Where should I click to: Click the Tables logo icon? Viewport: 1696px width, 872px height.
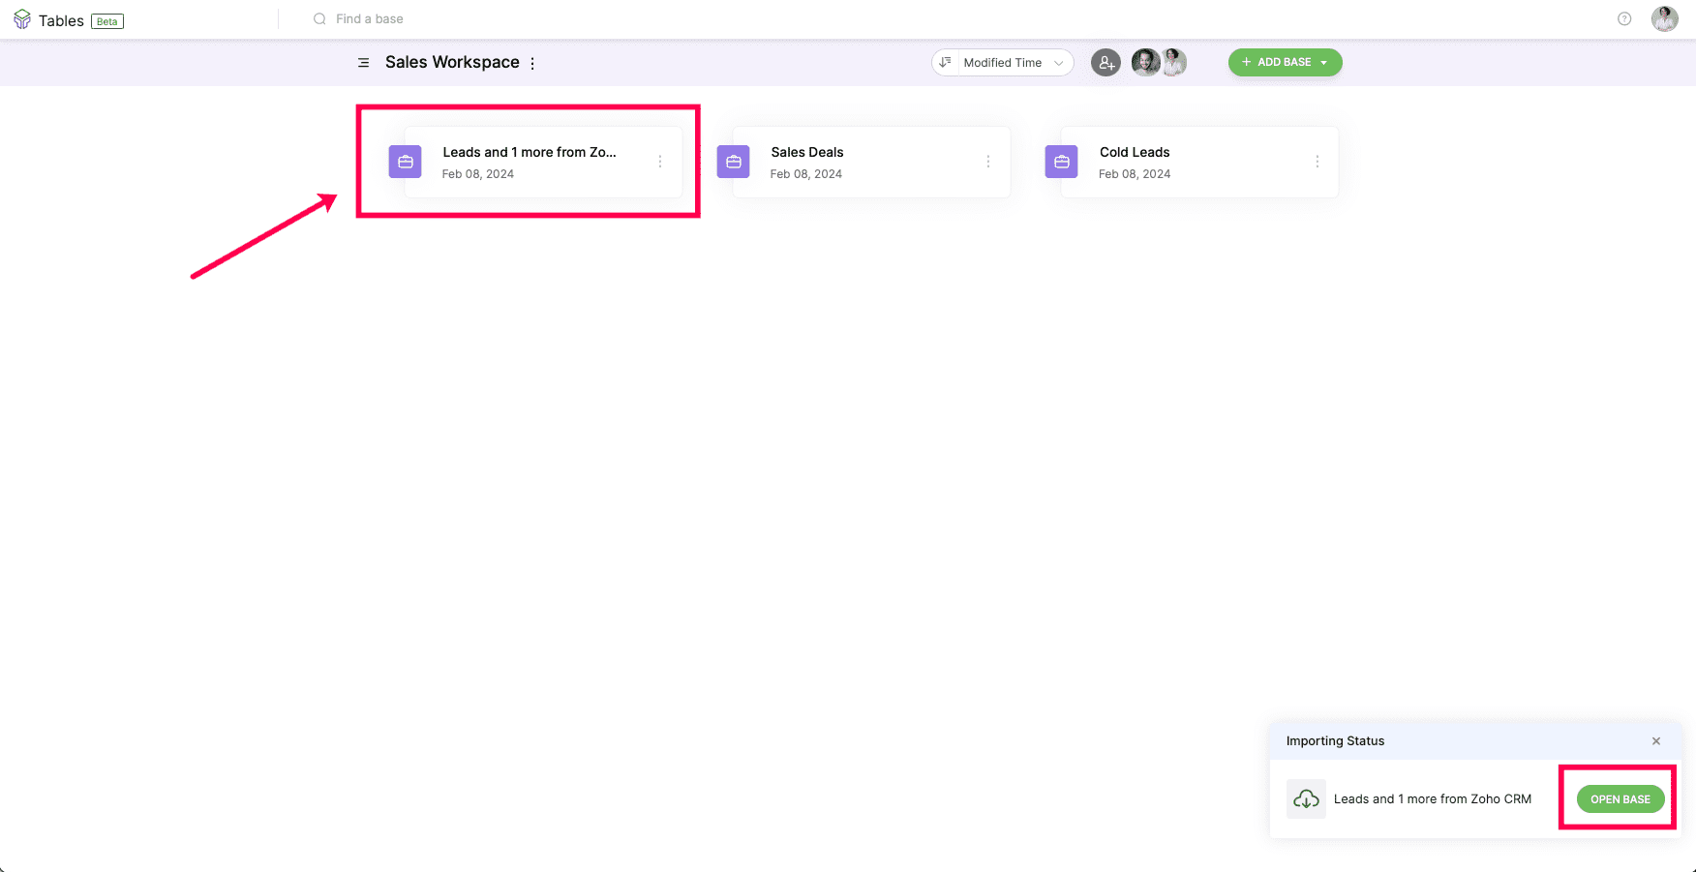coord(22,19)
